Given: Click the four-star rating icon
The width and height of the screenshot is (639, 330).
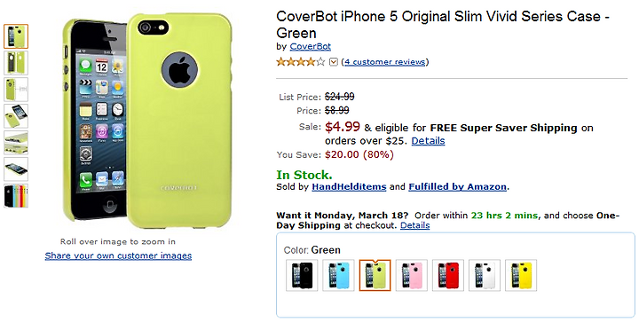Looking at the screenshot, I should (x=301, y=62).
